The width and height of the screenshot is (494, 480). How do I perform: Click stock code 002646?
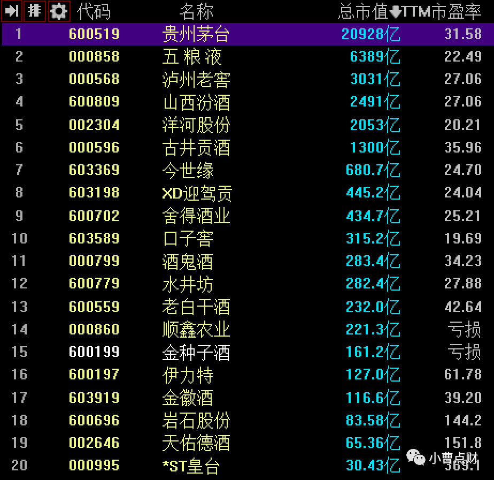[94, 443]
